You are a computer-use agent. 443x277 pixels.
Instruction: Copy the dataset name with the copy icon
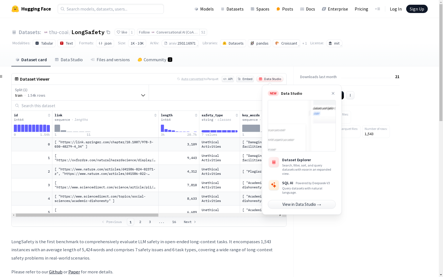point(109,32)
